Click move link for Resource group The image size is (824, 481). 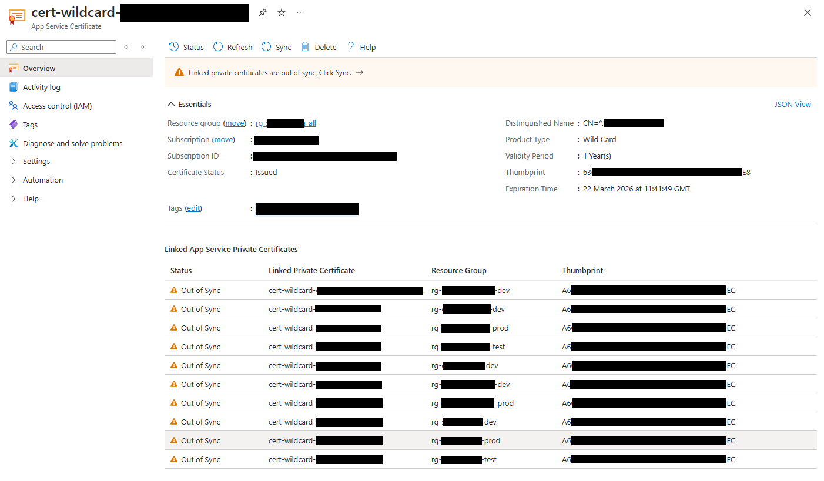(235, 123)
